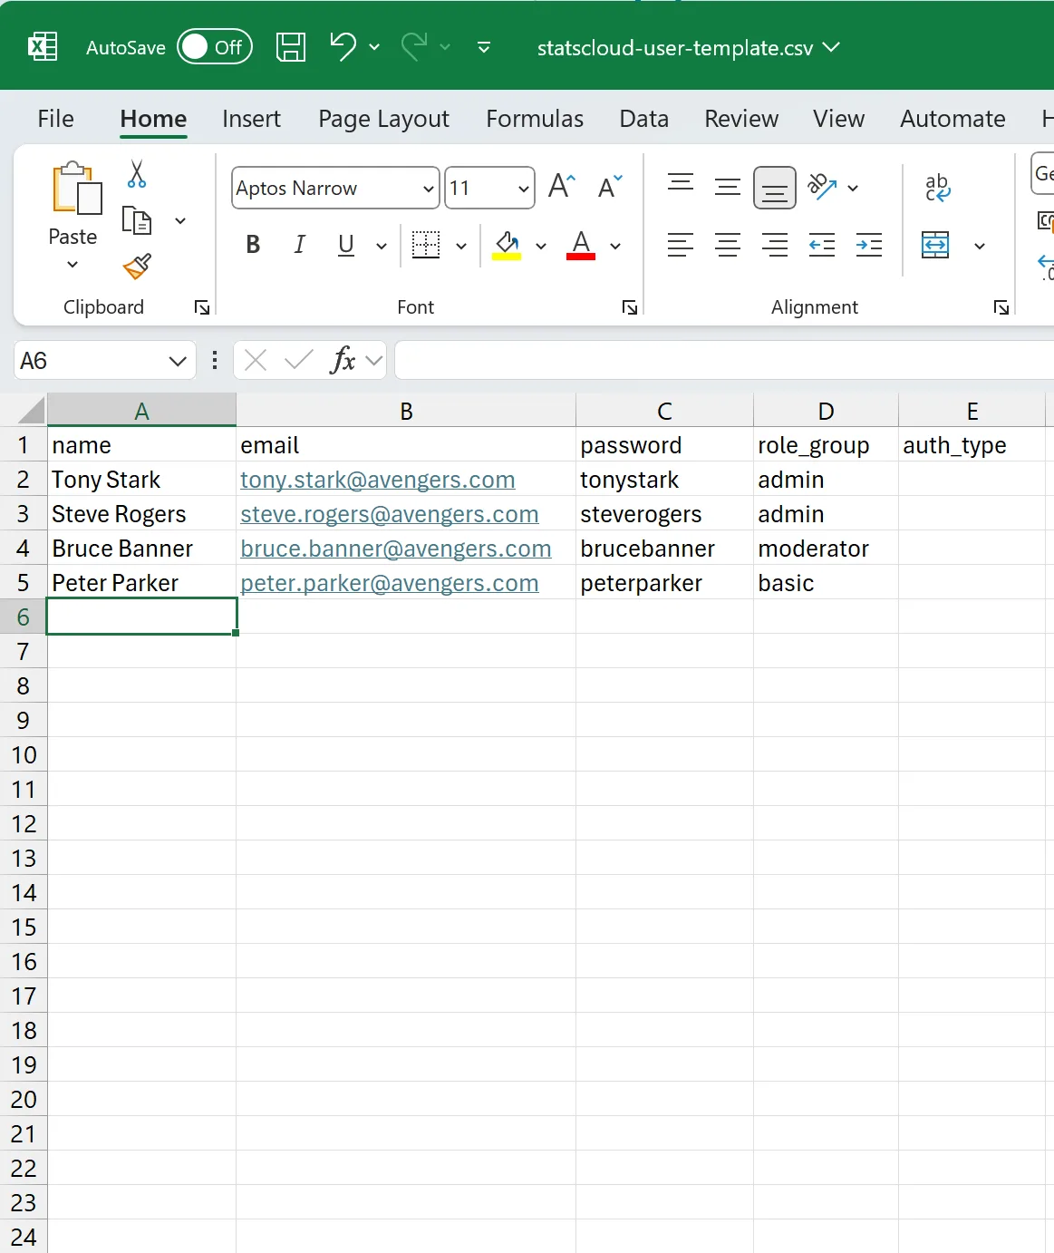This screenshot has height=1253, width=1054.
Task: Click the Save floppy disk icon
Action: point(291,46)
